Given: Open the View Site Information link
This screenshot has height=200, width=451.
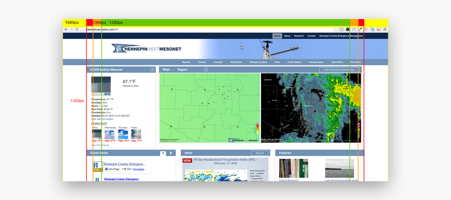Looking at the screenshot, I should 102,119.
